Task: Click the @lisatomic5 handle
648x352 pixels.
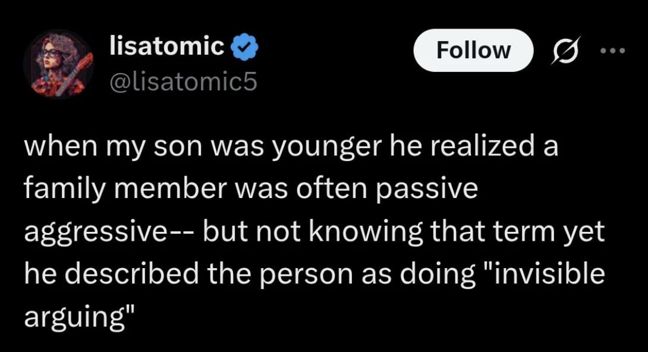Action: point(184,81)
